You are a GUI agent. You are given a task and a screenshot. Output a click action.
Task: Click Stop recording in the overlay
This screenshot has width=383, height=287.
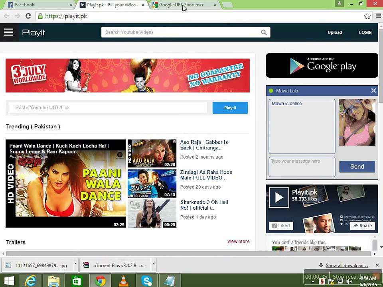pos(351,277)
